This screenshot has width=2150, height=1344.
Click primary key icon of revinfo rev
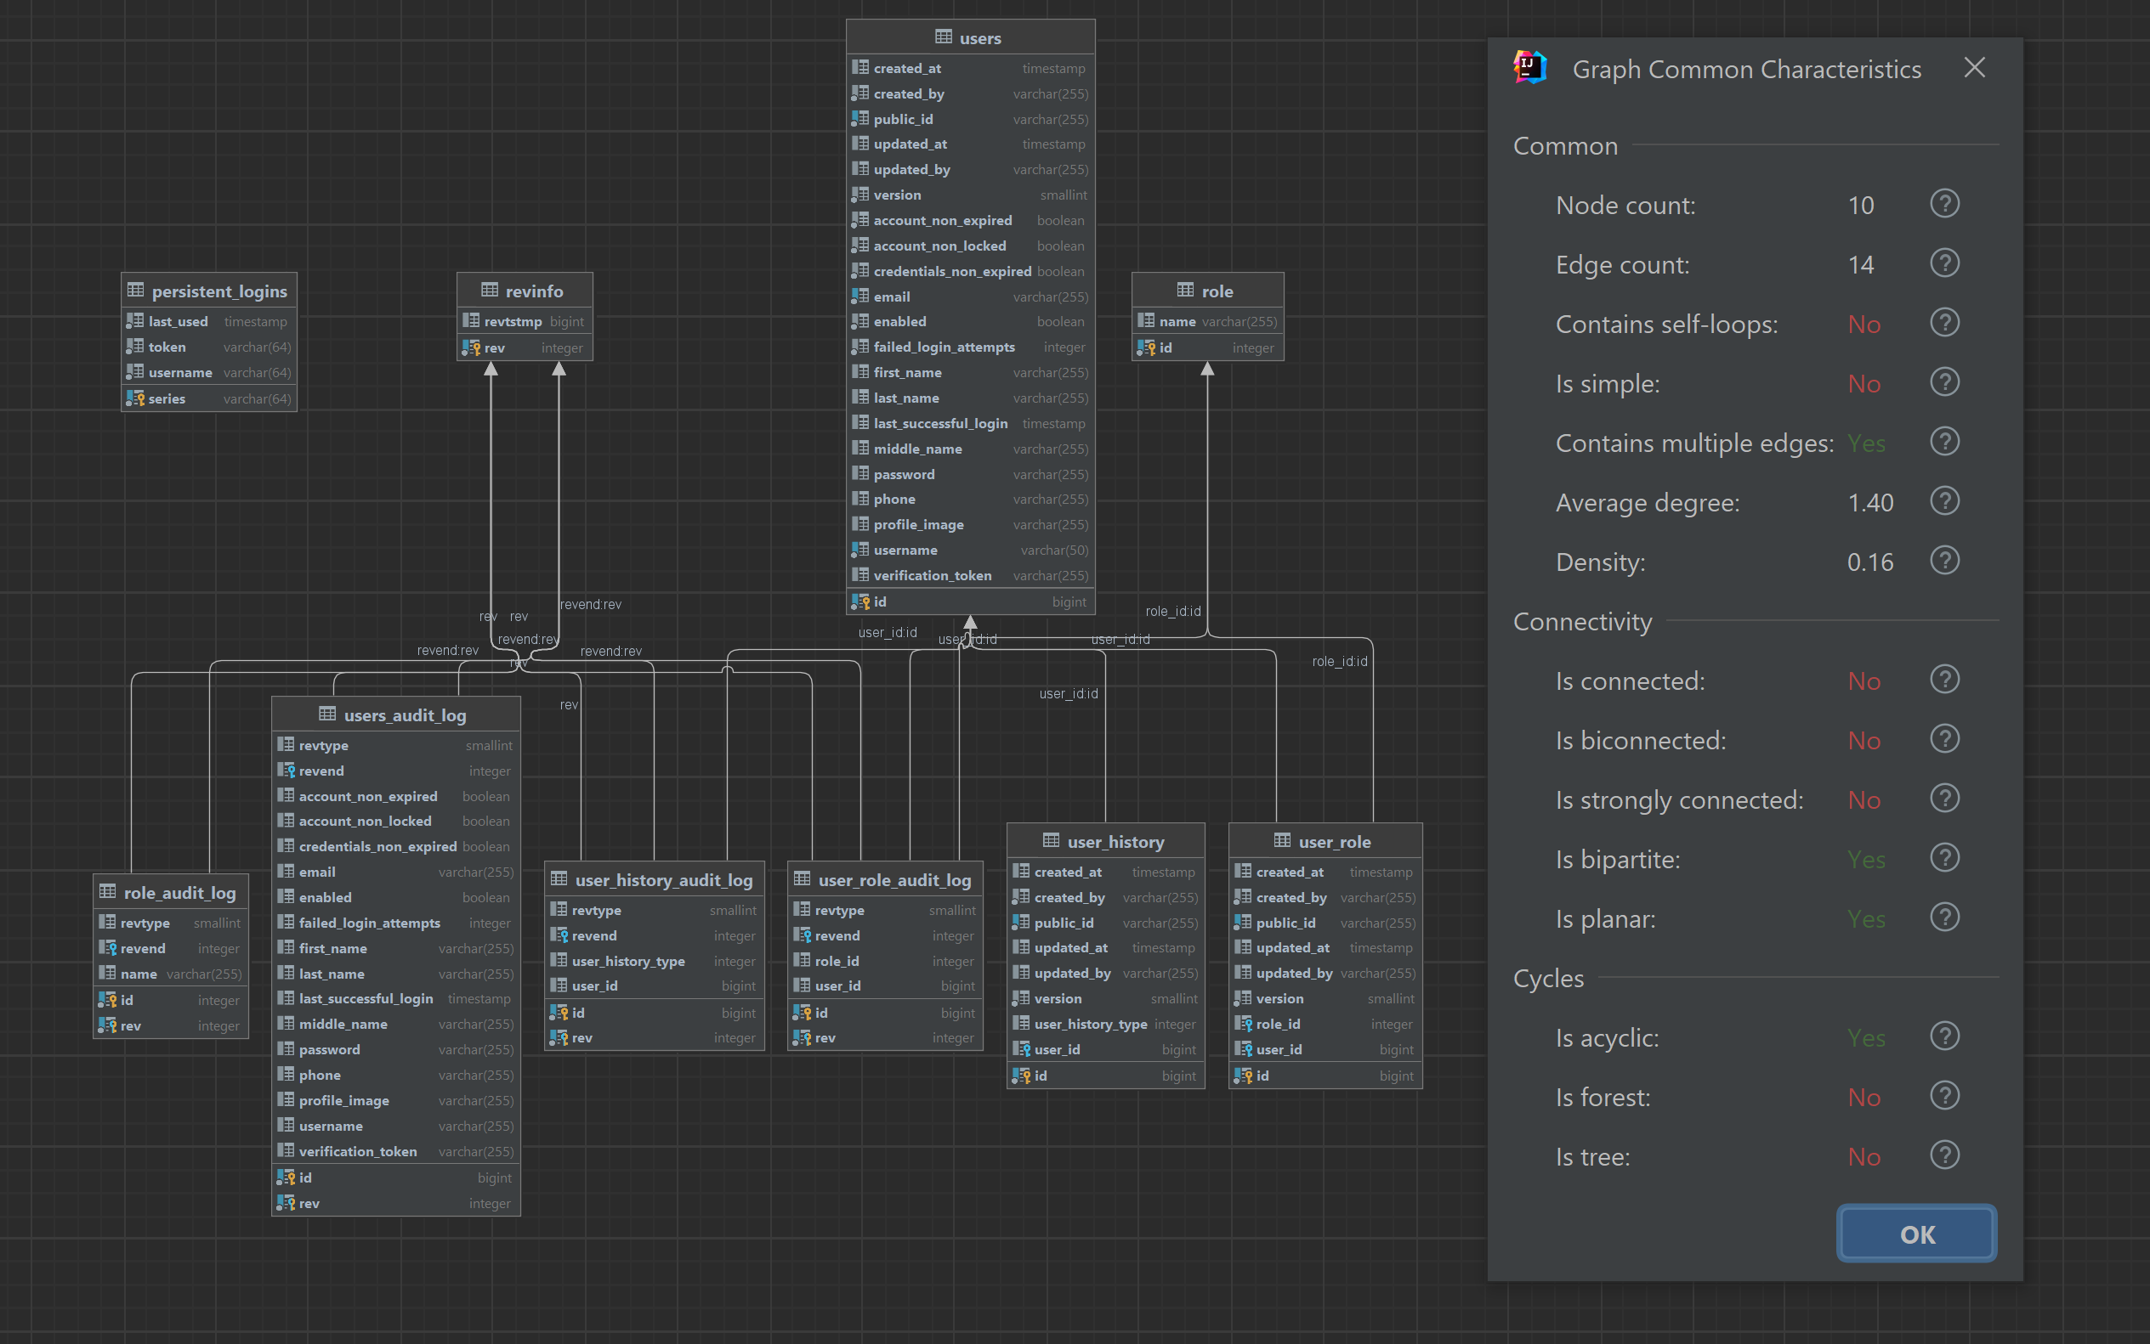point(472,348)
